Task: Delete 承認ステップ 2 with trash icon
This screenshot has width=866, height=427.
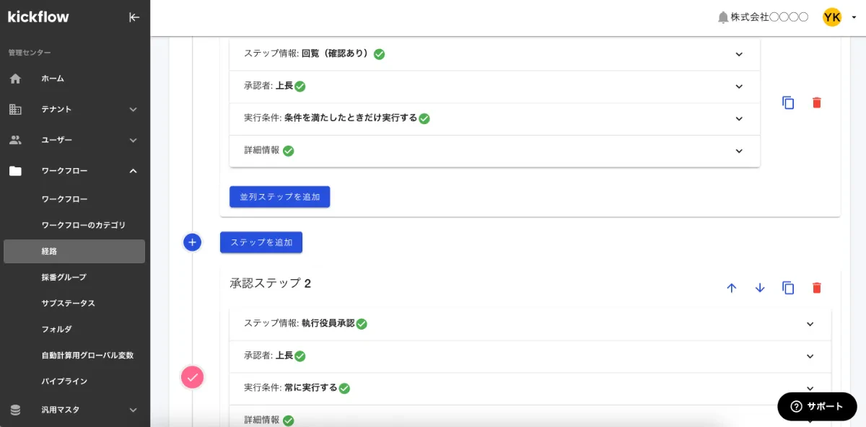Action: (816, 288)
